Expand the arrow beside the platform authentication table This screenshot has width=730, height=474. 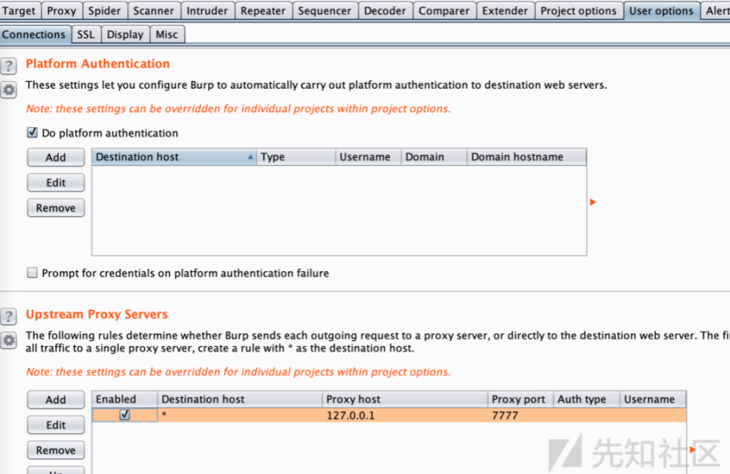coord(593,202)
